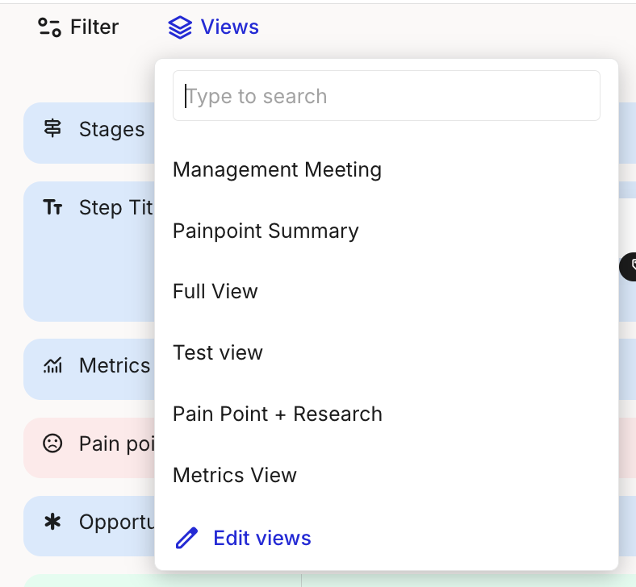This screenshot has width=636, height=587.
Task: Click the Views stacked layers icon
Action: click(x=180, y=27)
